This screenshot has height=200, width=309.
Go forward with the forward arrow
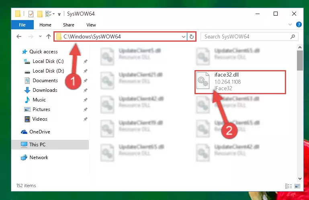point(31,36)
